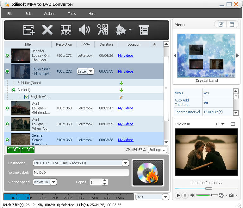Click the stars effects toolbar icon
Viewport: 243px width, 208px height.
121,29
